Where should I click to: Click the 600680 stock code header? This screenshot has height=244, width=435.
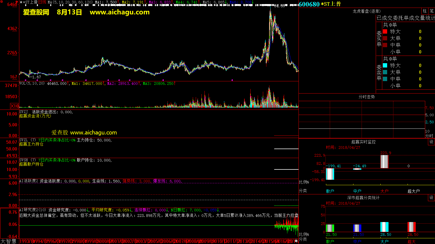309,4
